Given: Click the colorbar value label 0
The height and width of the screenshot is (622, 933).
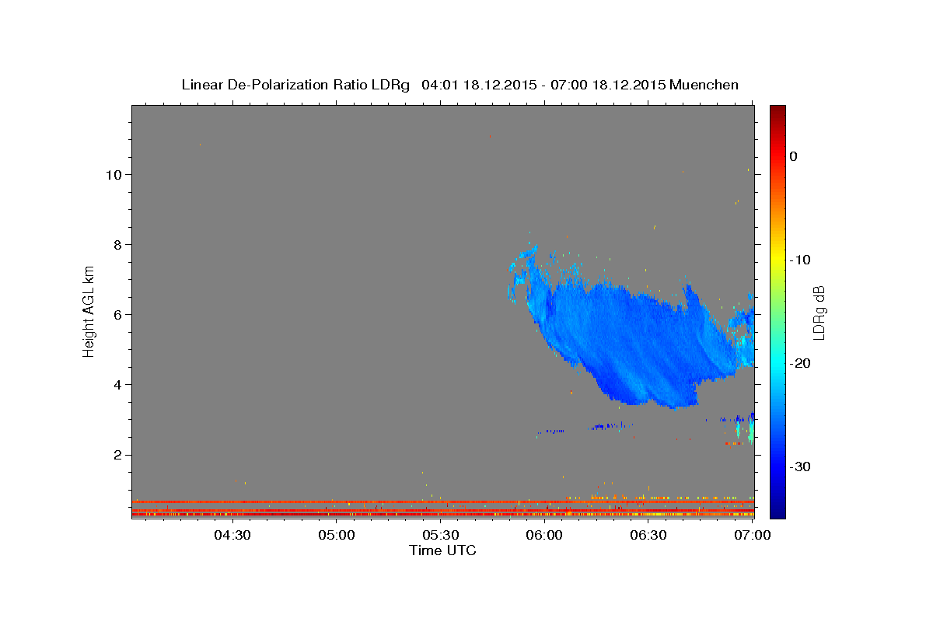Looking at the screenshot, I should point(794,156).
